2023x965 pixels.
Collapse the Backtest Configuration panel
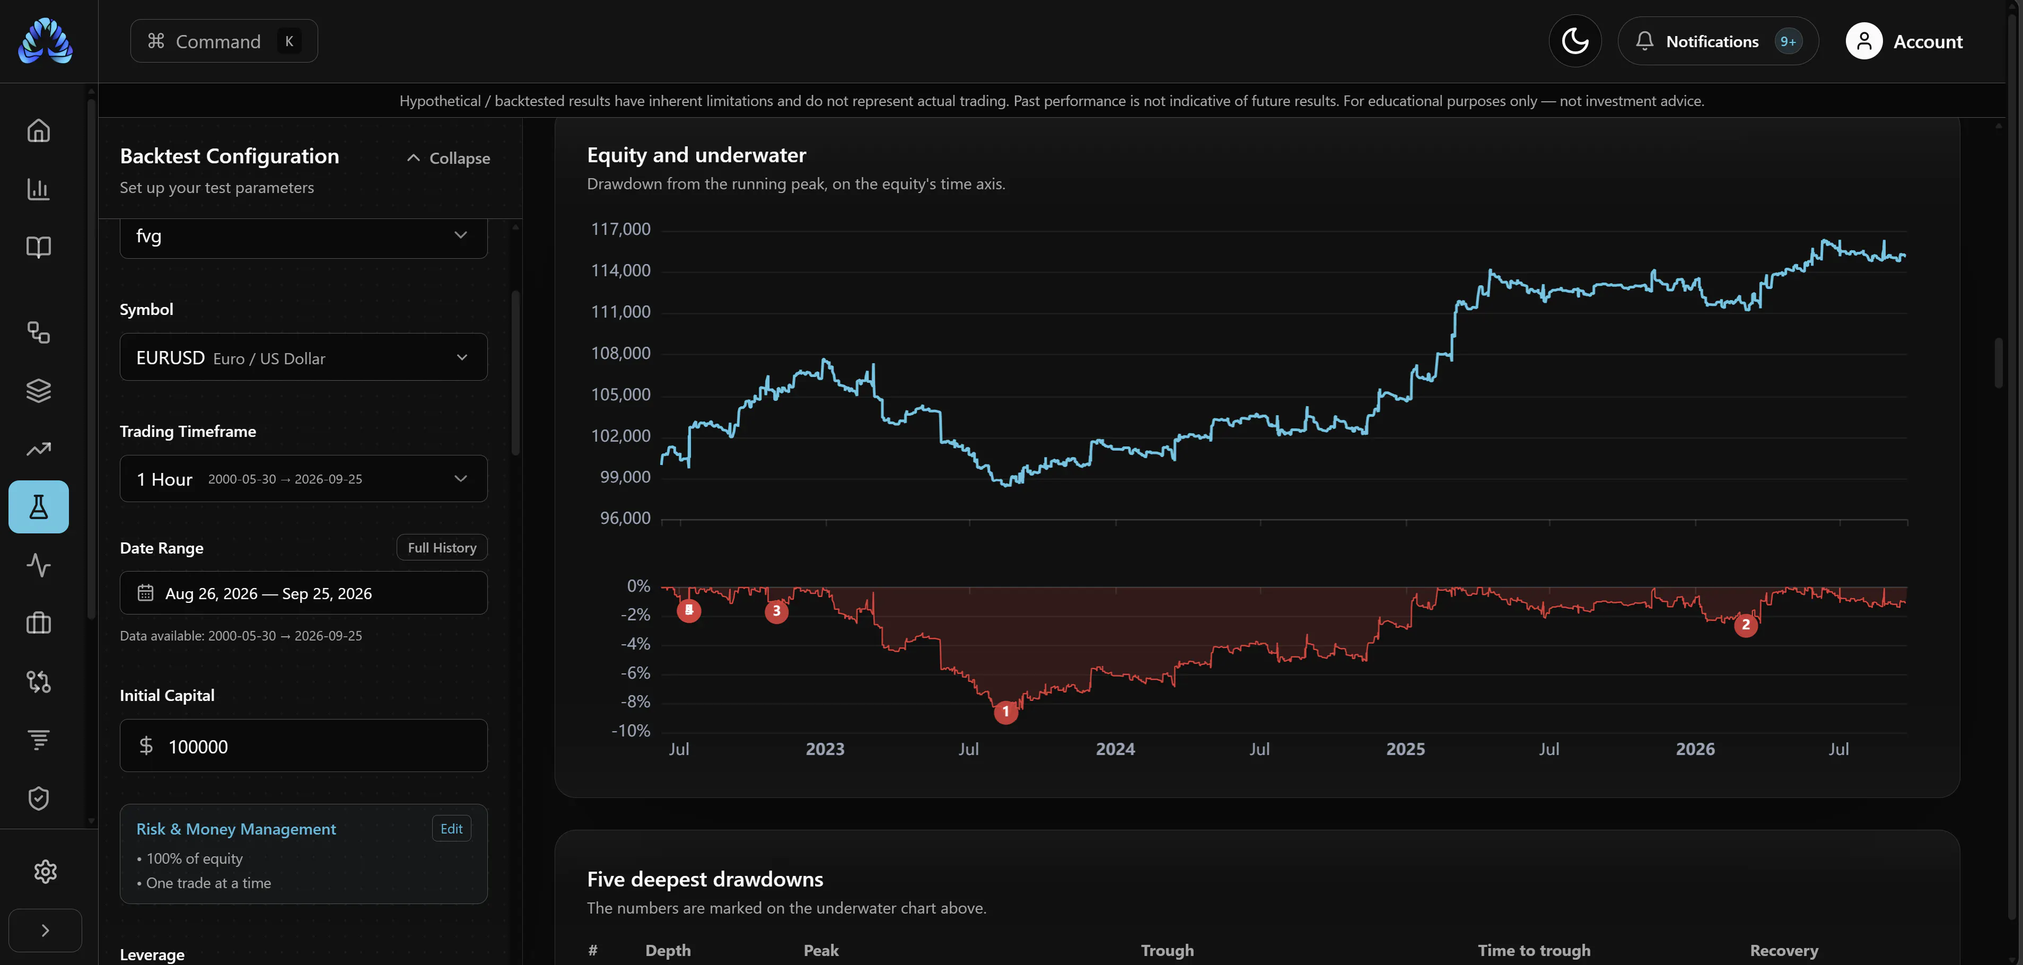pos(449,158)
